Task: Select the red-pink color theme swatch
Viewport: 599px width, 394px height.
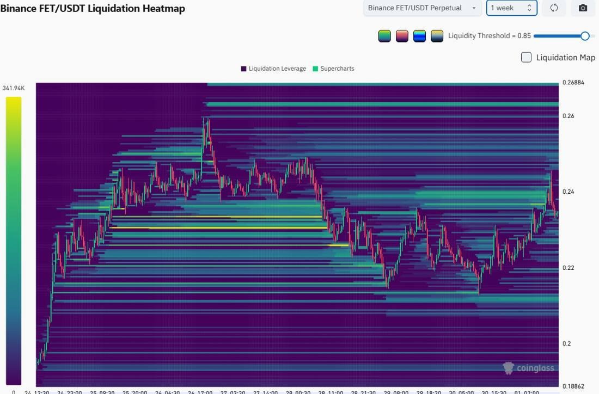Action: [x=402, y=36]
